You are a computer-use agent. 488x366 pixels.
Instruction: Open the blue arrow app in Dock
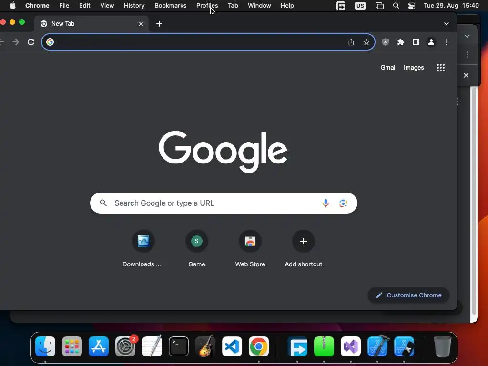(x=297, y=346)
